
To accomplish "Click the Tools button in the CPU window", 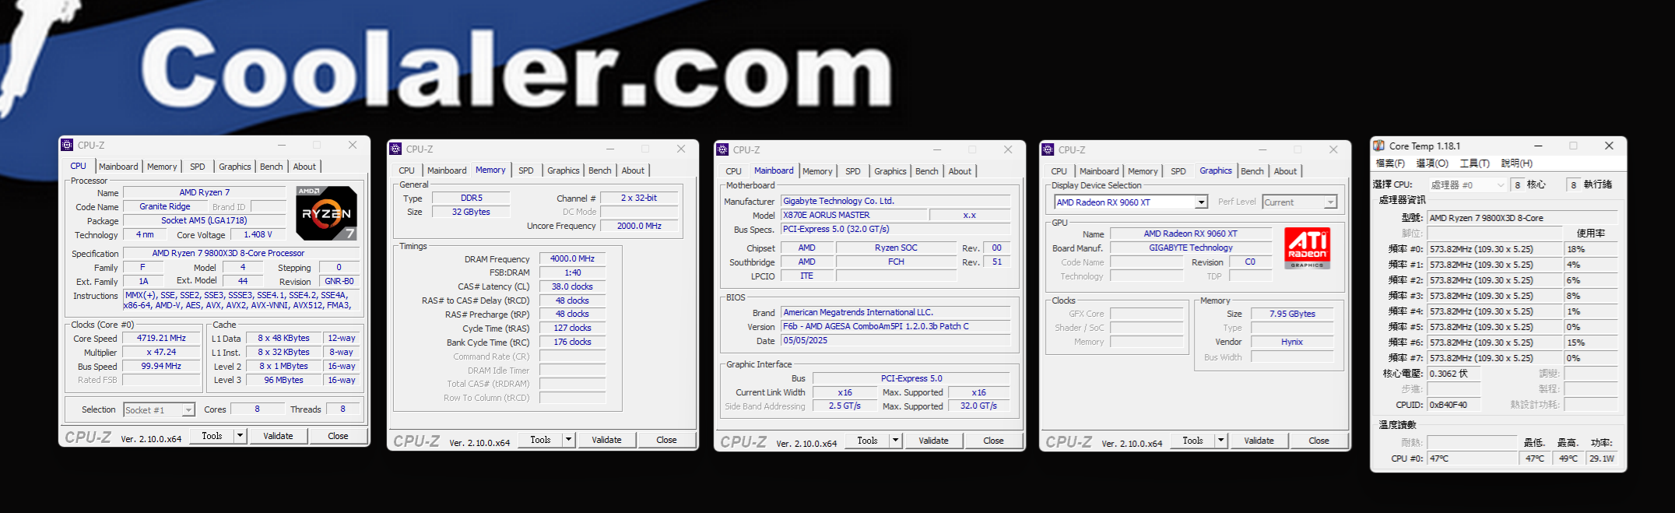I will coord(212,436).
